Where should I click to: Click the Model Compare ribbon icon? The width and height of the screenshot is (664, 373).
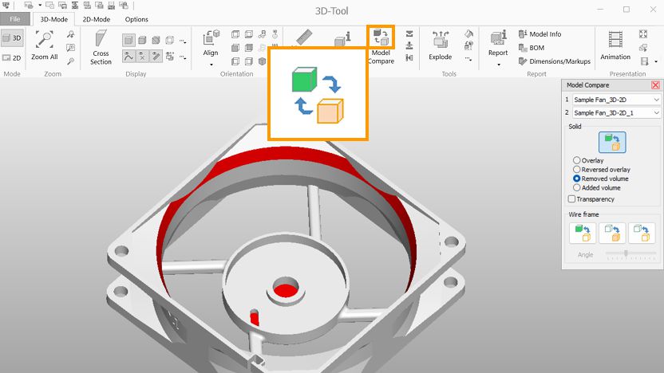click(x=381, y=37)
